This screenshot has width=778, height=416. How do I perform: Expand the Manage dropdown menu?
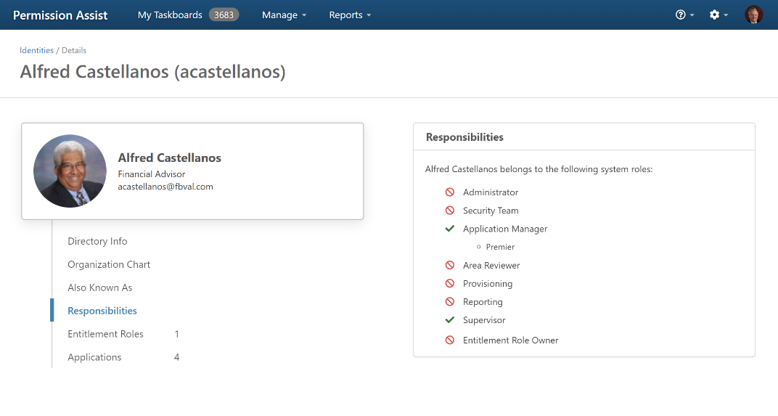tap(284, 15)
